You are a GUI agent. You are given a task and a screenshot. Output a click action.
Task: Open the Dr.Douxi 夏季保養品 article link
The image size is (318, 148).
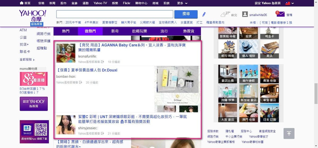pyautogui.click(x=87, y=70)
